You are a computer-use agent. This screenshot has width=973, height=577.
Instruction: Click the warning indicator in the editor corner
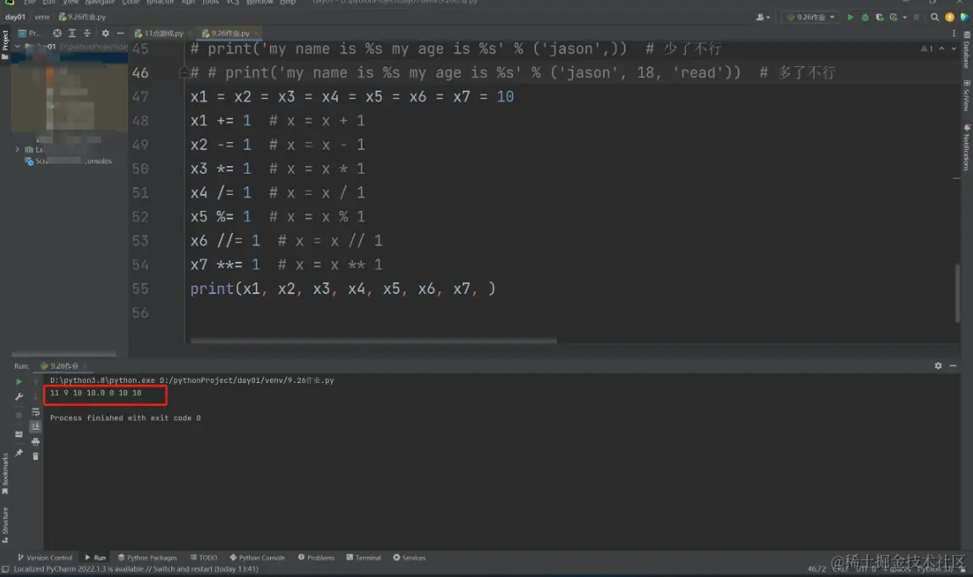(x=926, y=48)
